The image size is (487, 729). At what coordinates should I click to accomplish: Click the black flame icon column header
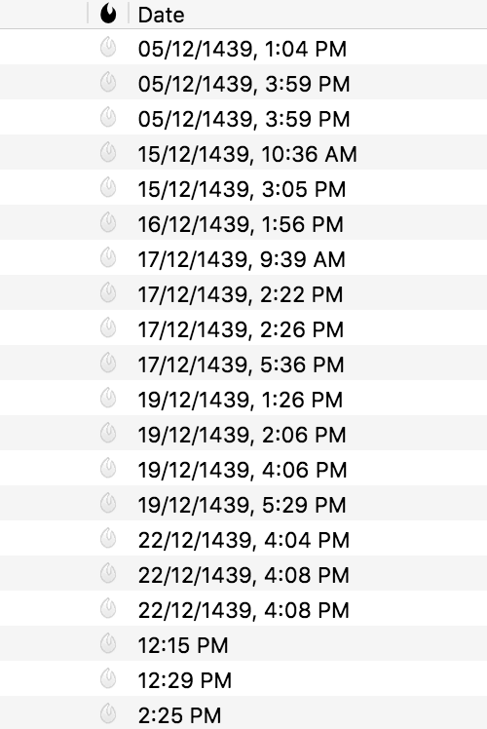108,14
